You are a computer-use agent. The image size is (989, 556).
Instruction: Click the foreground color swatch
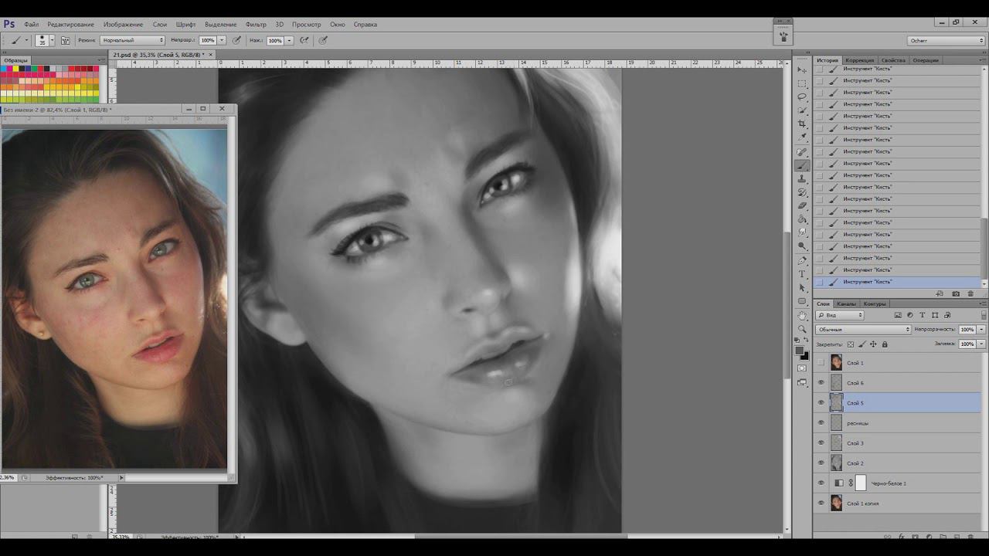[x=800, y=351]
